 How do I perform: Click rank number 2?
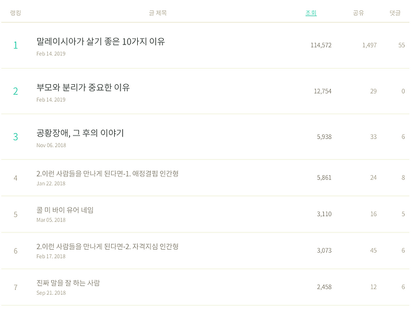pyautogui.click(x=16, y=91)
